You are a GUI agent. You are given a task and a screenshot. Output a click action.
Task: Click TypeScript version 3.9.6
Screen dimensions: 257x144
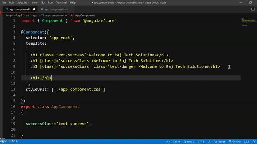tap(247, 142)
